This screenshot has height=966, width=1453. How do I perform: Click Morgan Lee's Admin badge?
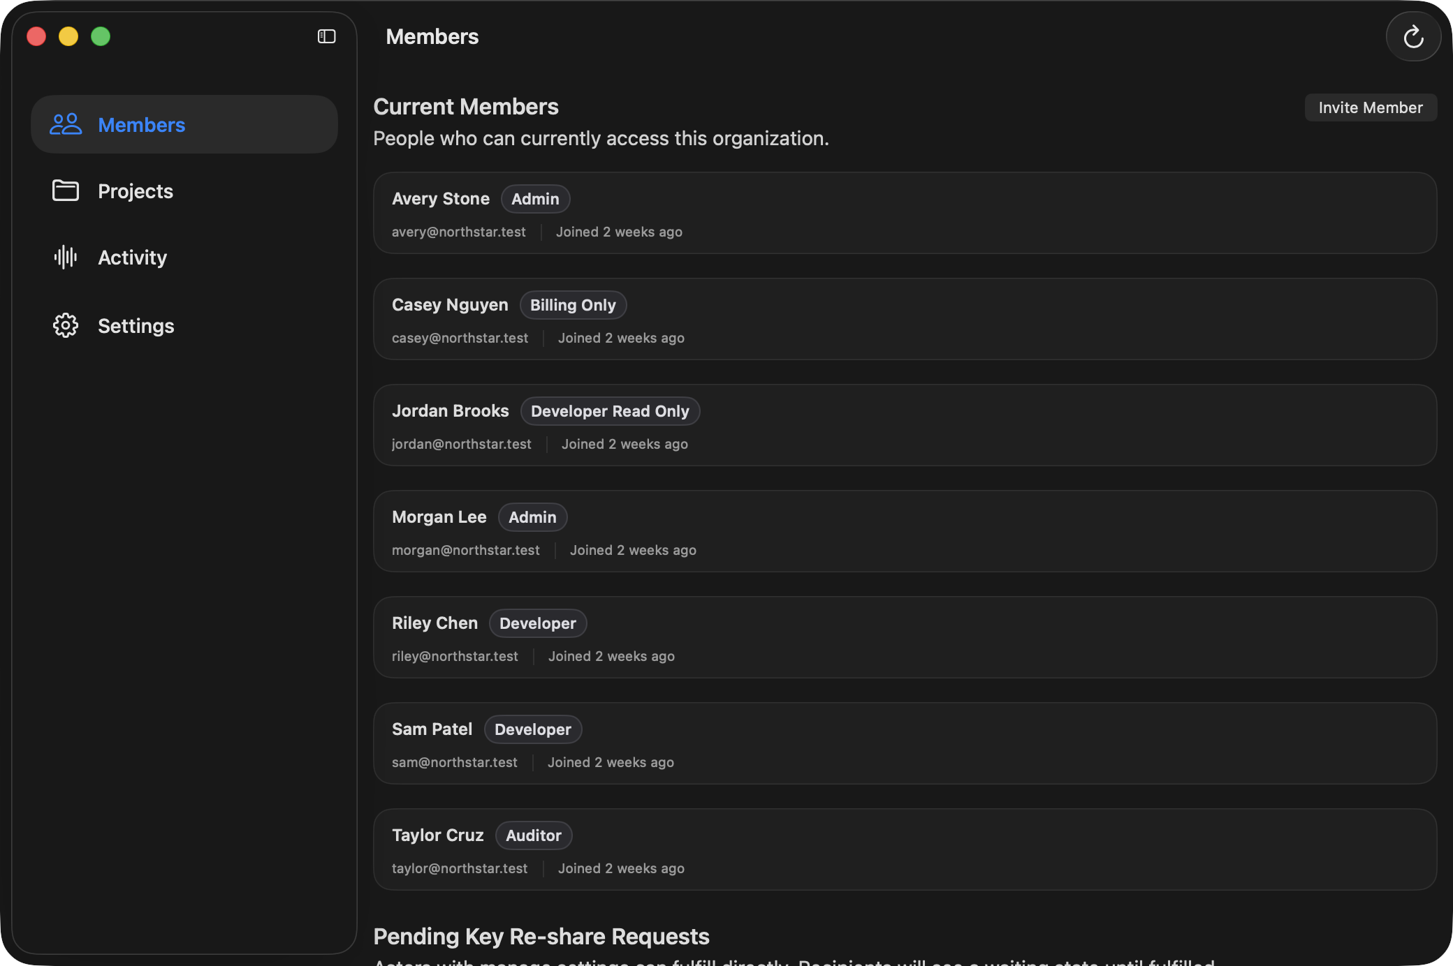coord(532,517)
